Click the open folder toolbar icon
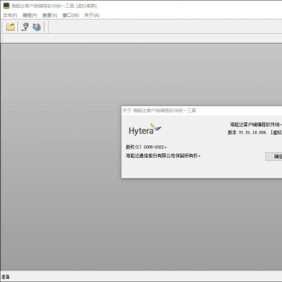 (x=10, y=27)
